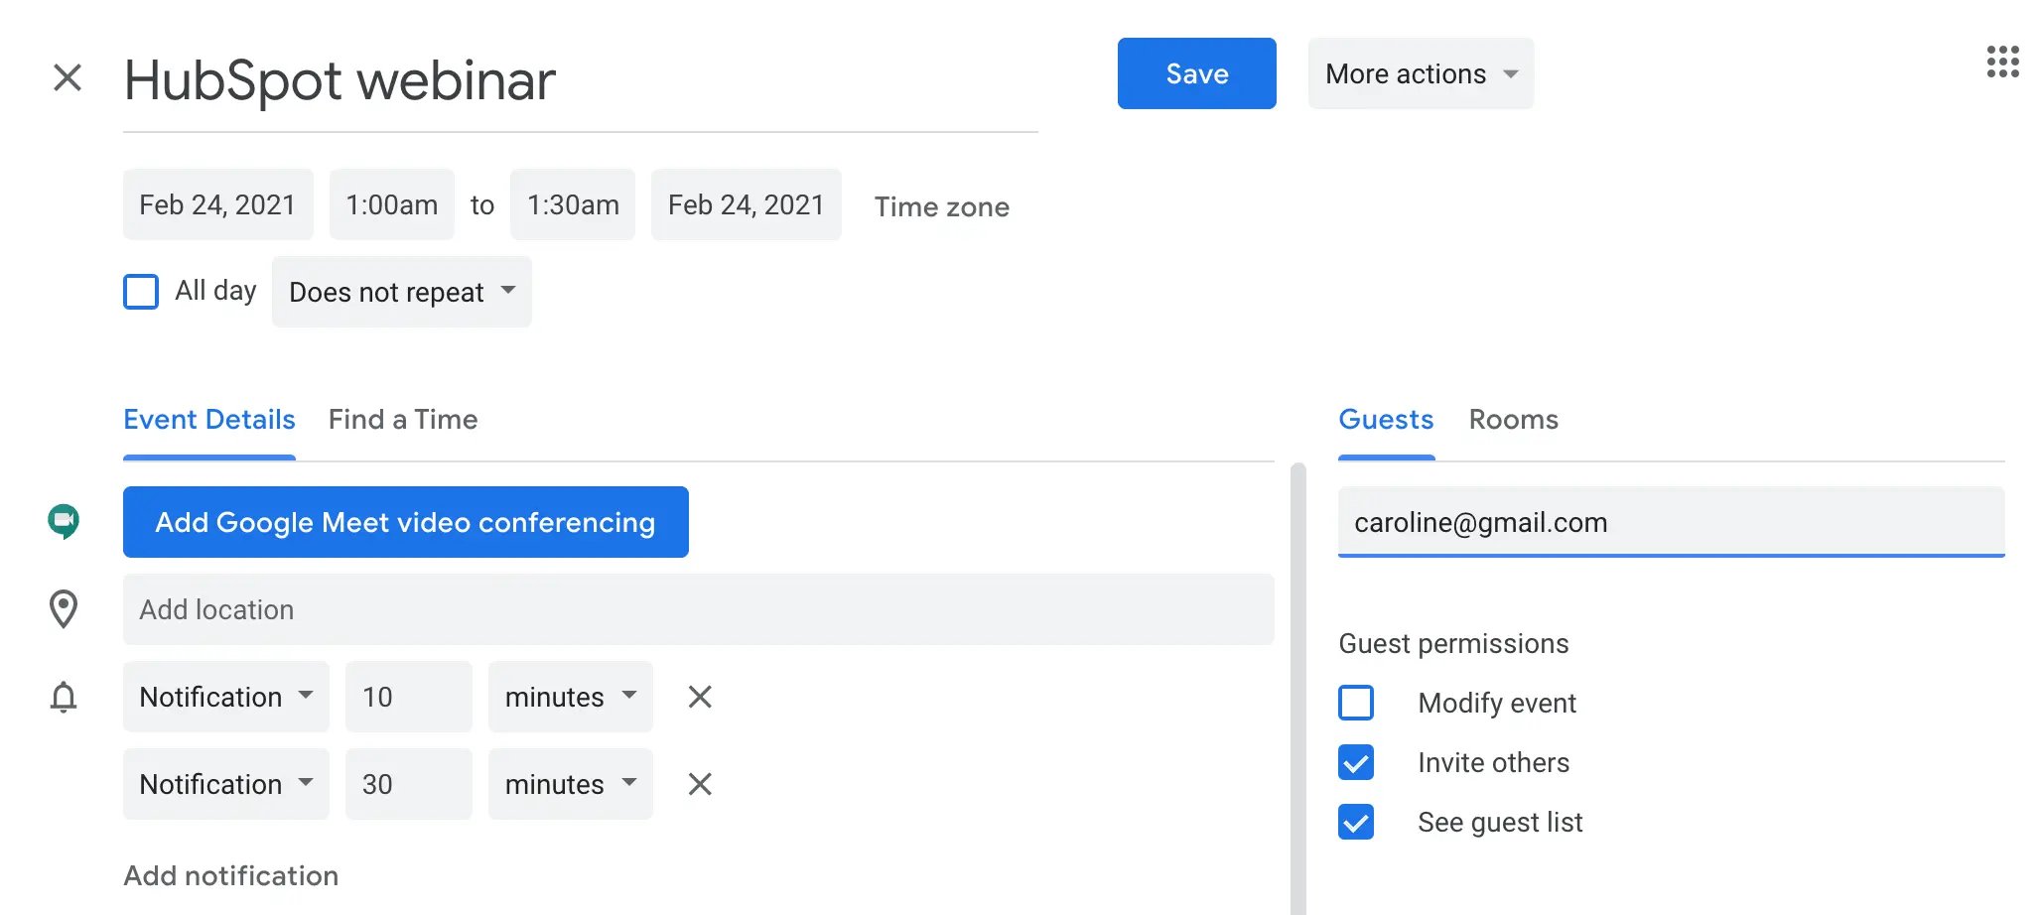Open the Google apps grid launcher
This screenshot has height=915, width=2043.
(x=2002, y=62)
